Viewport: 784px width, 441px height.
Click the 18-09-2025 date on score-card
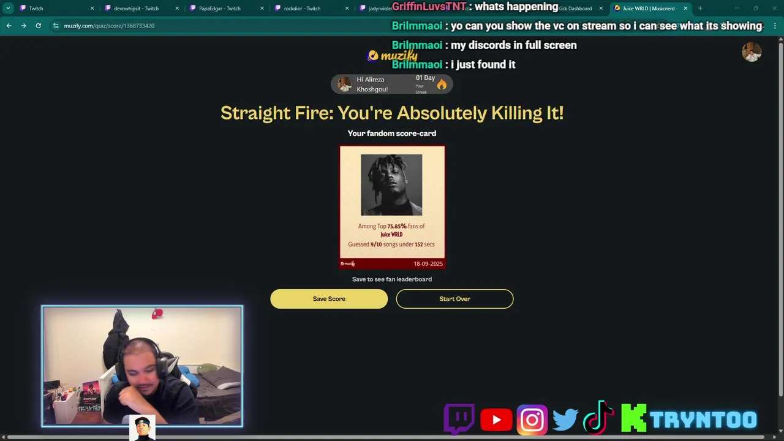[428, 264]
